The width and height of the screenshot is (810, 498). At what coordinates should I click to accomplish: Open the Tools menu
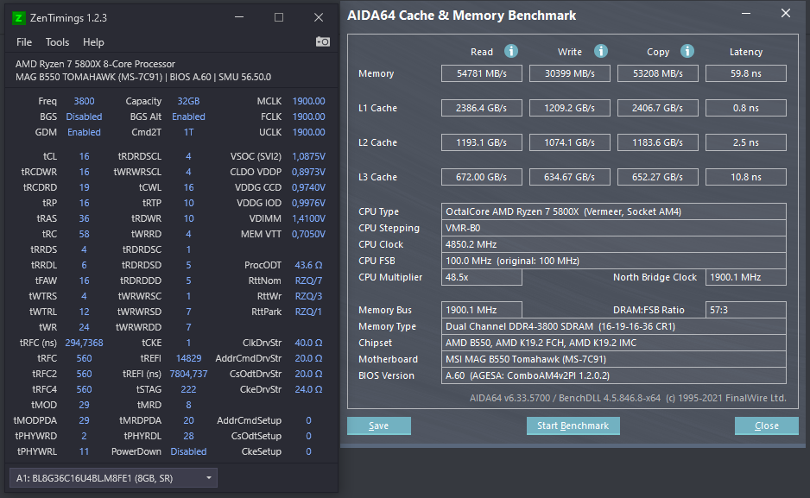coord(57,42)
